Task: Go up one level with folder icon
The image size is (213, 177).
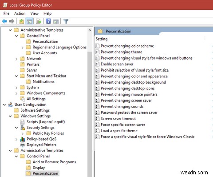Action: 22,21
